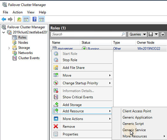Choose Remove from the context menu

pos(82,126)
